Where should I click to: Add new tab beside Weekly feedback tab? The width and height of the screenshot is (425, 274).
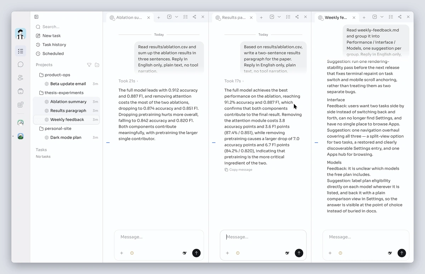tap(364, 17)
